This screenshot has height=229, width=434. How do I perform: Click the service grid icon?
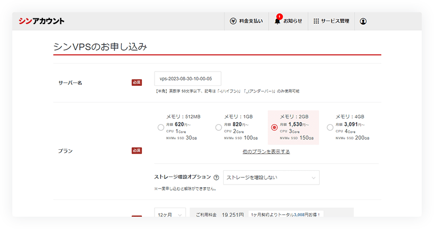click(316, 21)
